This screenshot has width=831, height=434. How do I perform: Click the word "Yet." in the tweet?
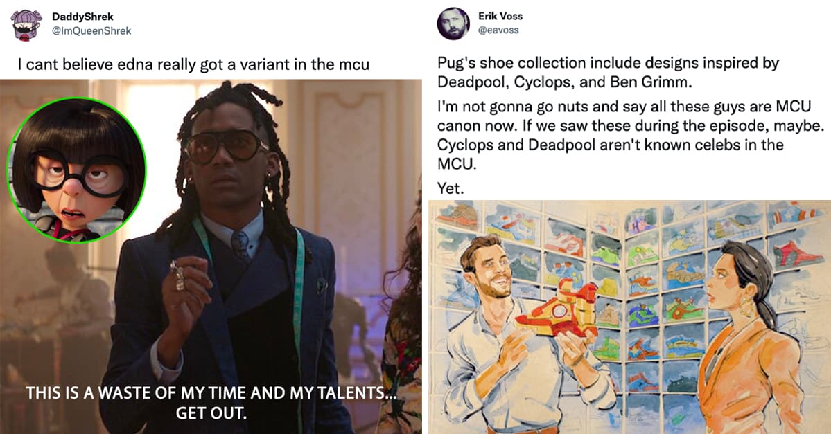tap(451, 187)
